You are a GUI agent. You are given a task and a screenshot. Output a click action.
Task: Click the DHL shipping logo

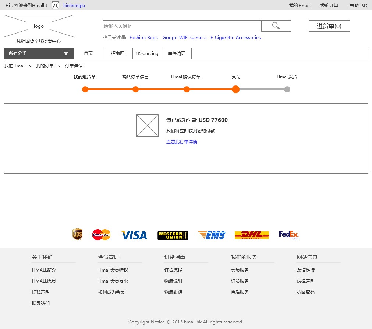[x=252, y=235]
